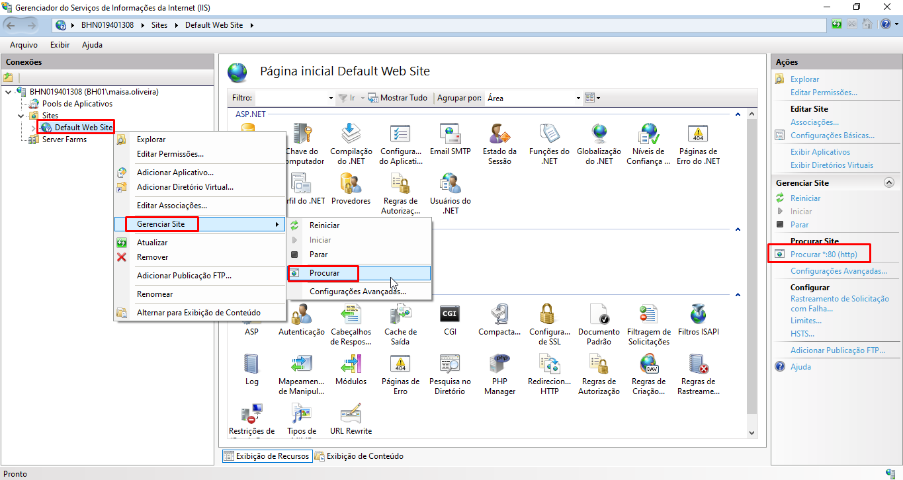Open the Estado da Sessão feature
The image size is (903, 480).
click(x=499, y=140)
